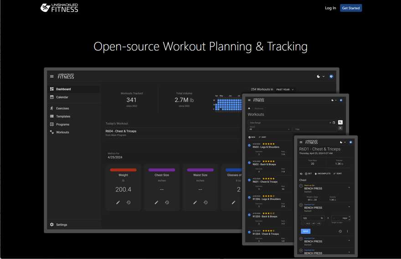
Task: Click the INCOMPLETE button in workout window
Action: 323,174
